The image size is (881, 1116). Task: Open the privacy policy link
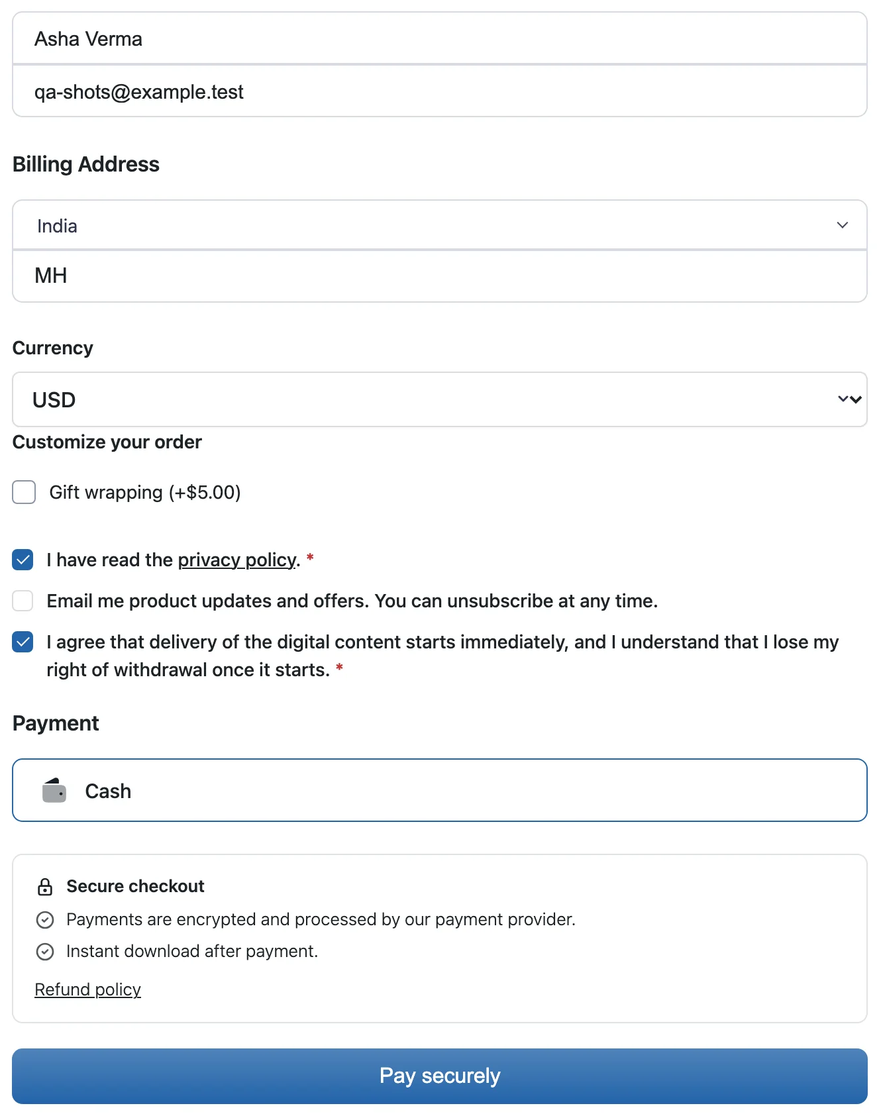pyautogui.click(x=237, y=560)
